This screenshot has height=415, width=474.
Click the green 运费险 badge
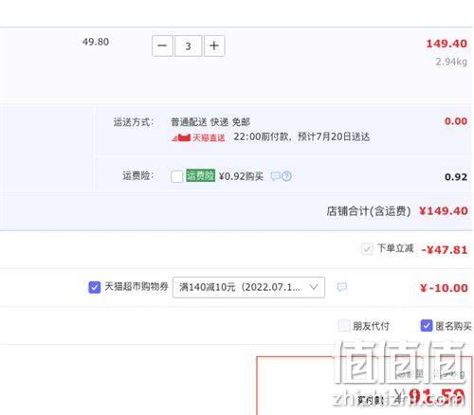click(x=200, y=175)
